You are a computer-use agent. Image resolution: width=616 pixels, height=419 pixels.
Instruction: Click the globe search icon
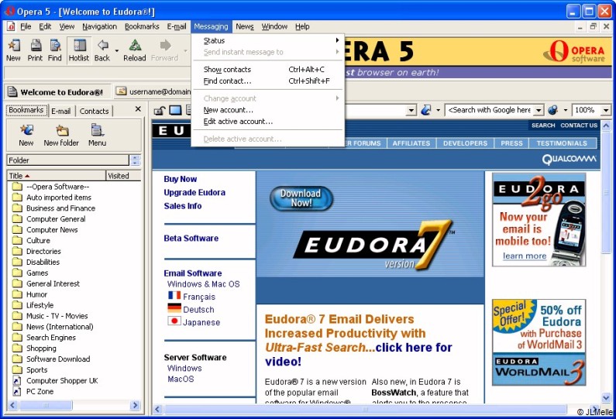pyautogui.click(x=552, y=110)
